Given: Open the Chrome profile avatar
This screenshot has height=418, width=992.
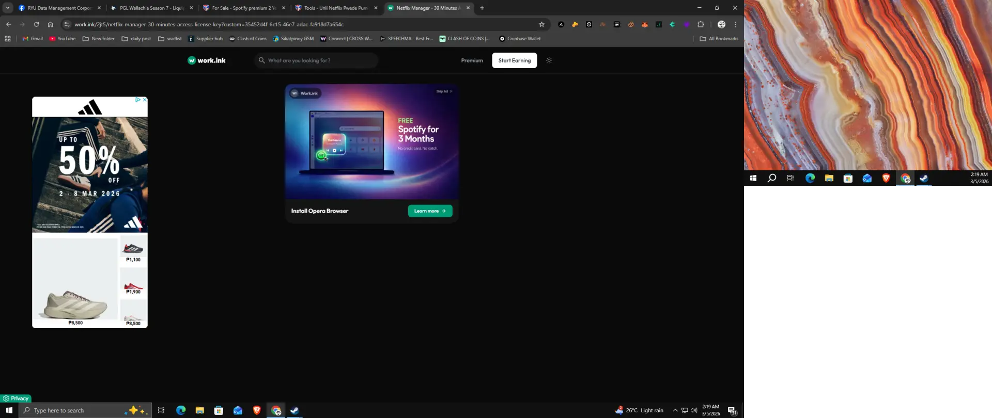Looking at the screenshot, I should tap(722, 24).
